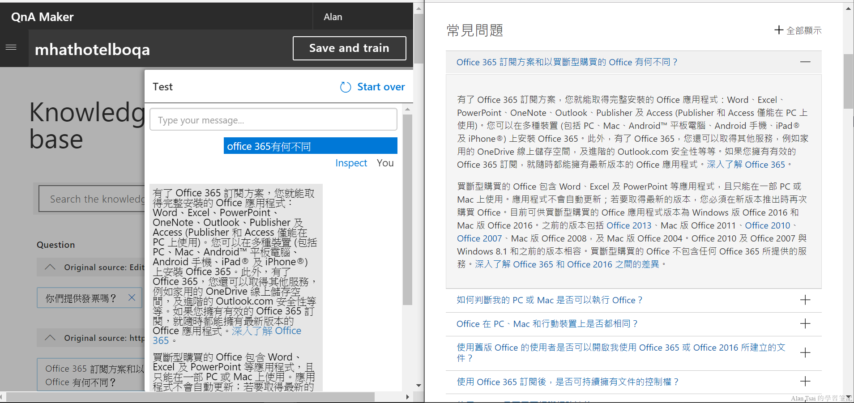
Task: Select the sent message office 365有何不同
Action: pyautogui.click(x=311, y=146)
